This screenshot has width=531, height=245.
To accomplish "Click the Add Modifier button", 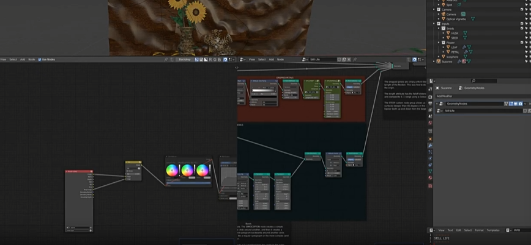I will 445,96.
